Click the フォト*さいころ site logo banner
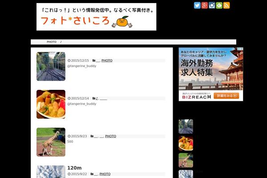The width and height of the screenshot is (267, 178). (x=96, y=17)
